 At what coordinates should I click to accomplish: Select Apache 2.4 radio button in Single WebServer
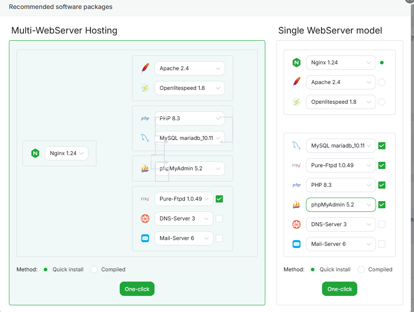click(382, 82)
